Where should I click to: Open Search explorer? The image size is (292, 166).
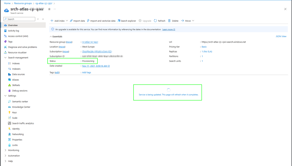coord(127,21)
